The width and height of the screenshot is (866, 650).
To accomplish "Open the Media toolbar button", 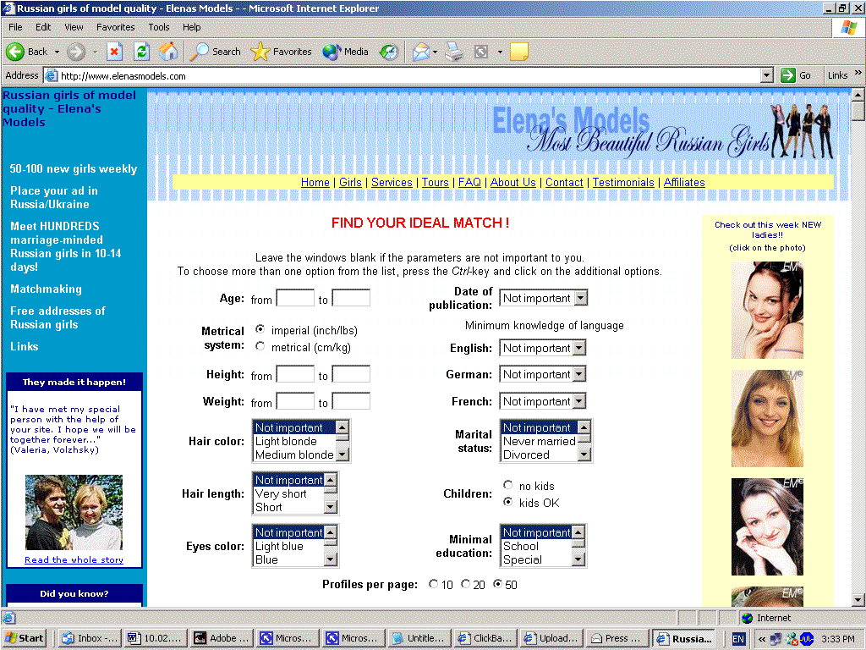I will click(x=345, y=52).
